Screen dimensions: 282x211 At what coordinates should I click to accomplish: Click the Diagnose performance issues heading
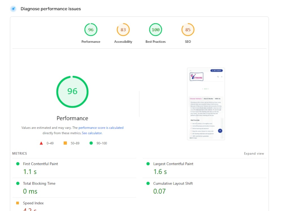coord(51,9)
